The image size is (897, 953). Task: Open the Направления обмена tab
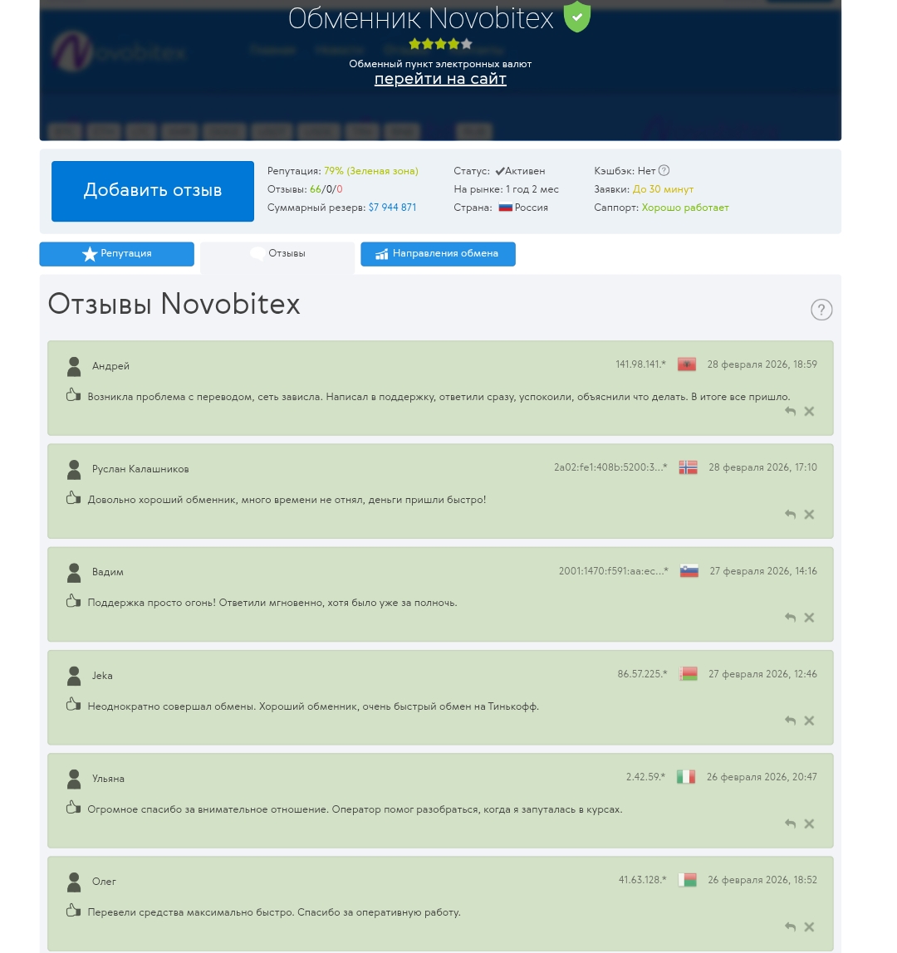(x=438, y=253)
